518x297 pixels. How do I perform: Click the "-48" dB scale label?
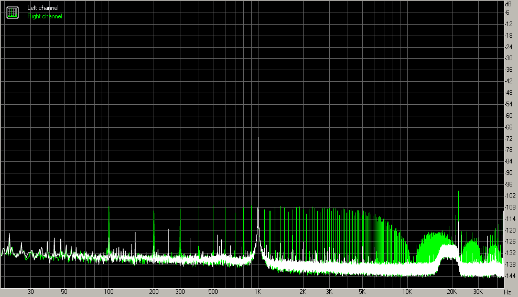click(x=509, y=93)
